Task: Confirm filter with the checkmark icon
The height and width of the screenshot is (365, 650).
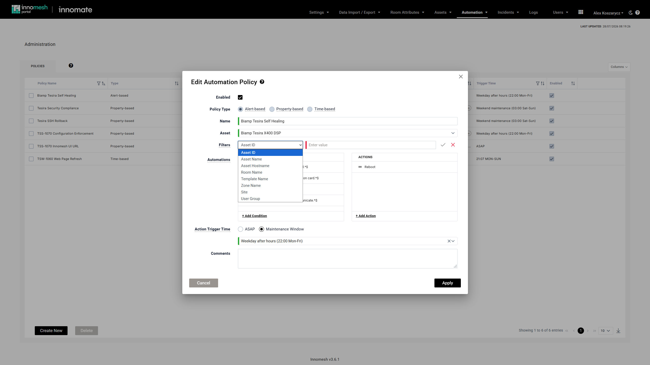Action: [443, 145]
